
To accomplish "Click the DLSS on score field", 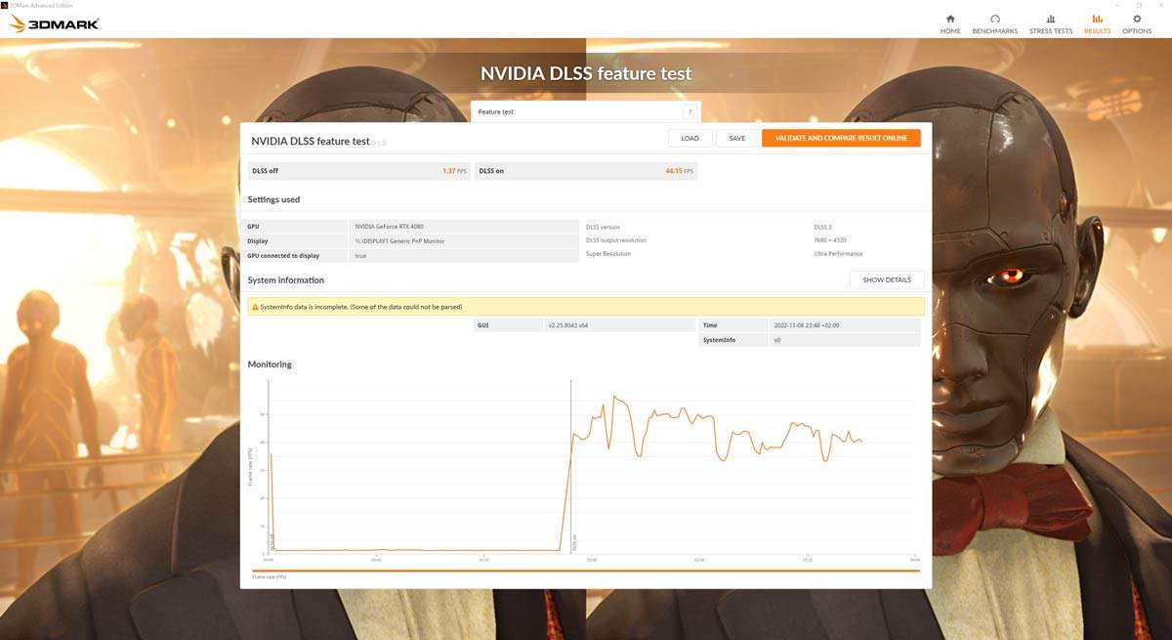I will coord(586,171).
